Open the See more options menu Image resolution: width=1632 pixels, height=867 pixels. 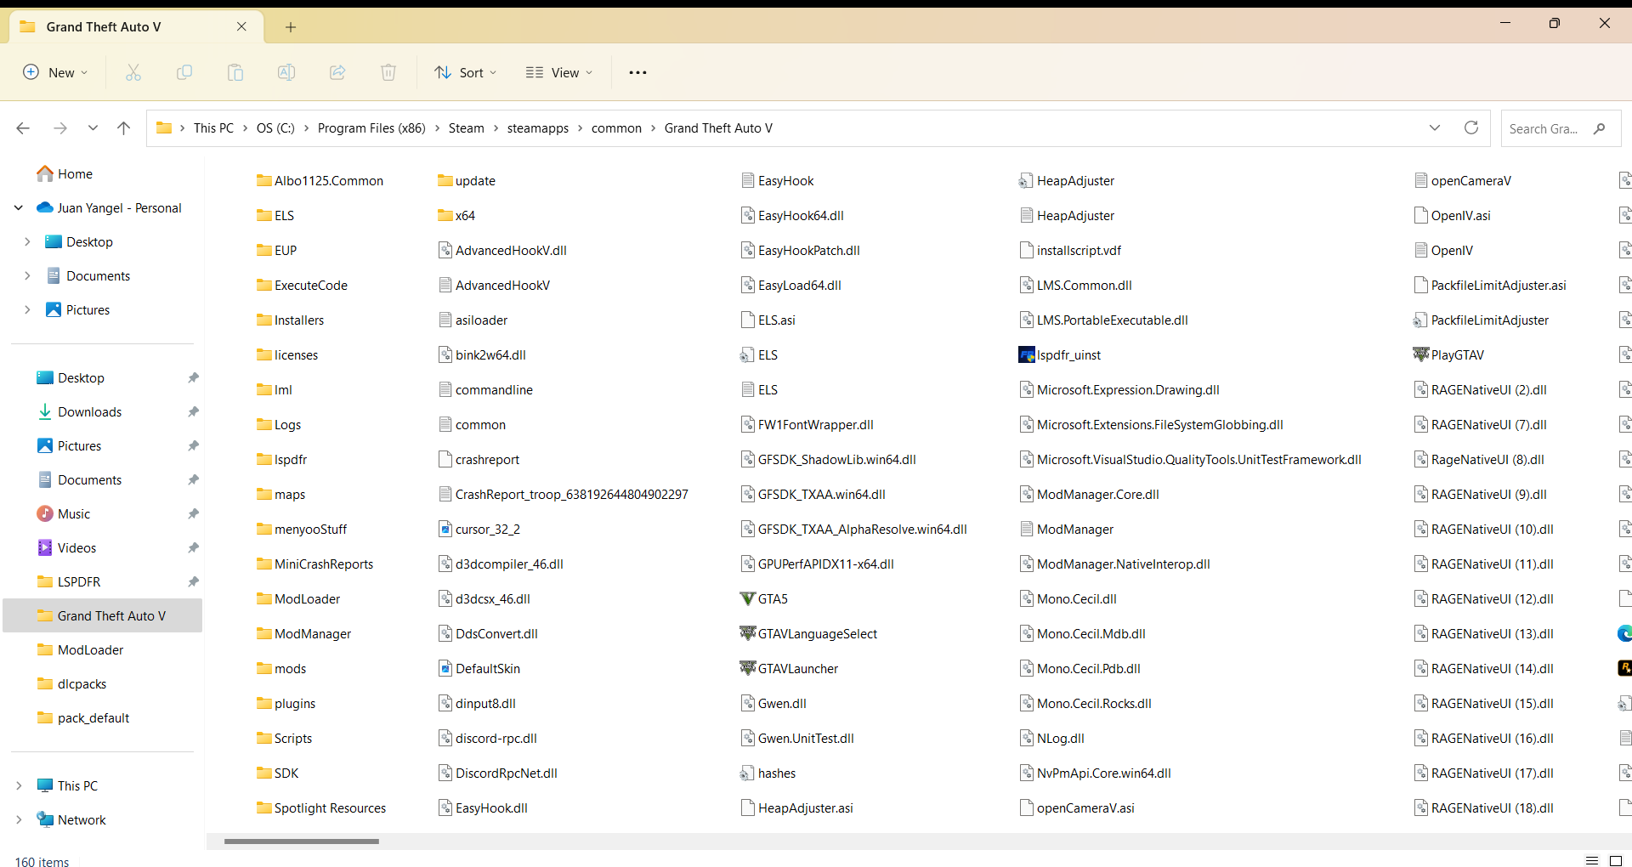pyautogui.click(x=637, y=73)
